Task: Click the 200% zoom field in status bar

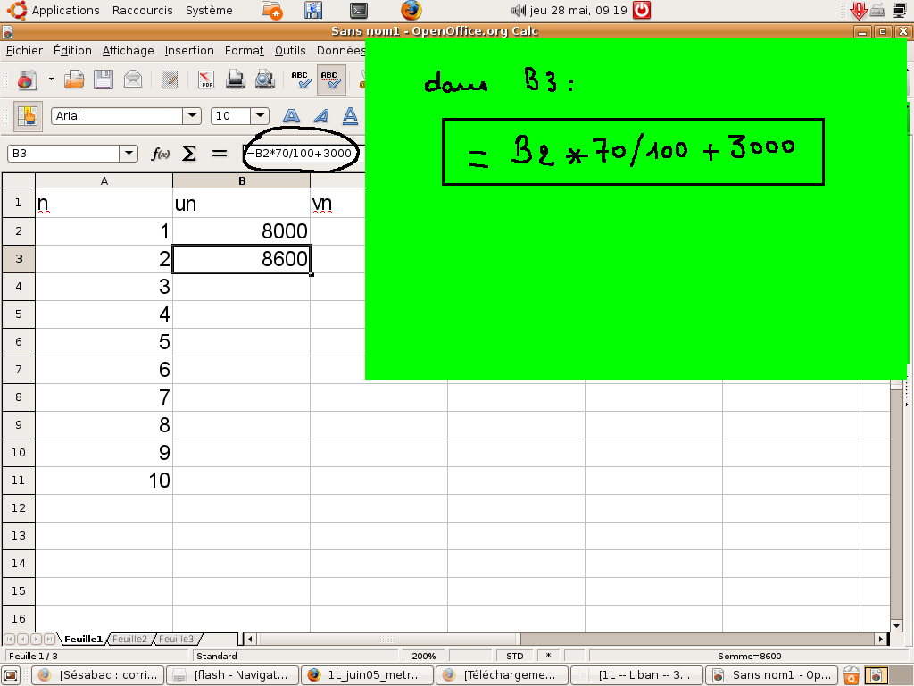Action: click(423, 656)
